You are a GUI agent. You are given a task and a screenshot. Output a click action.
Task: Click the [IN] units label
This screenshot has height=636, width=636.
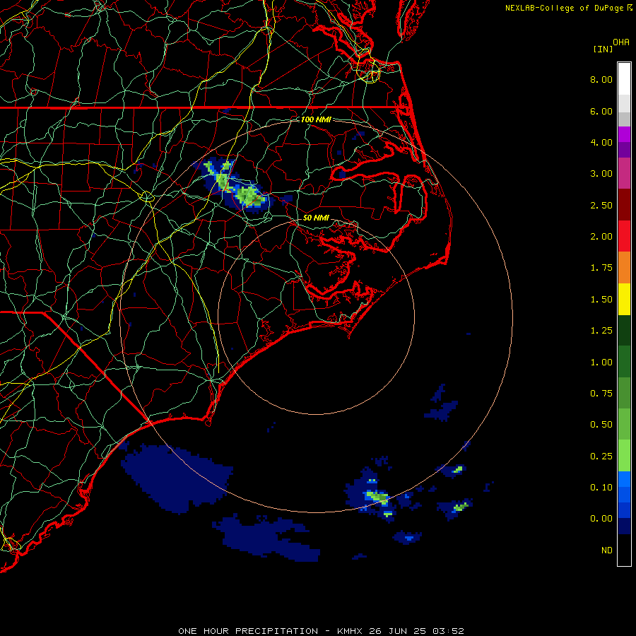(x=603, y=49)
